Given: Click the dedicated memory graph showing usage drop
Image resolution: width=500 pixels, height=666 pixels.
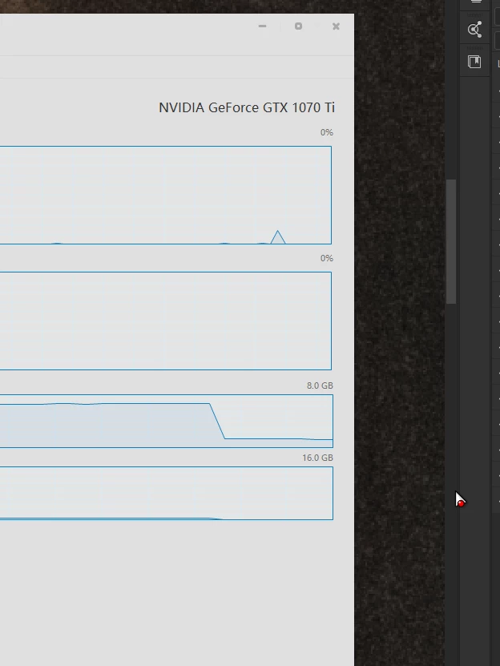Looking at the screenshot, I should click(167, 421).
